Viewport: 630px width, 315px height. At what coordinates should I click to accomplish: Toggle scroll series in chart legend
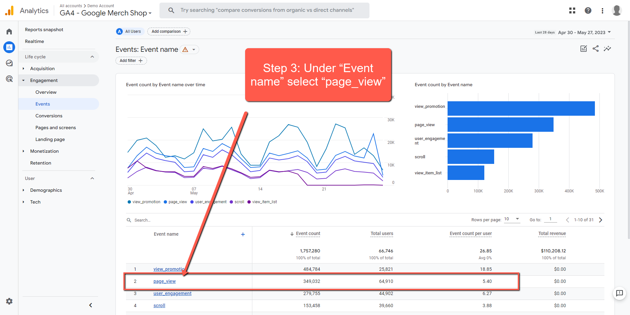click(237, 202)
